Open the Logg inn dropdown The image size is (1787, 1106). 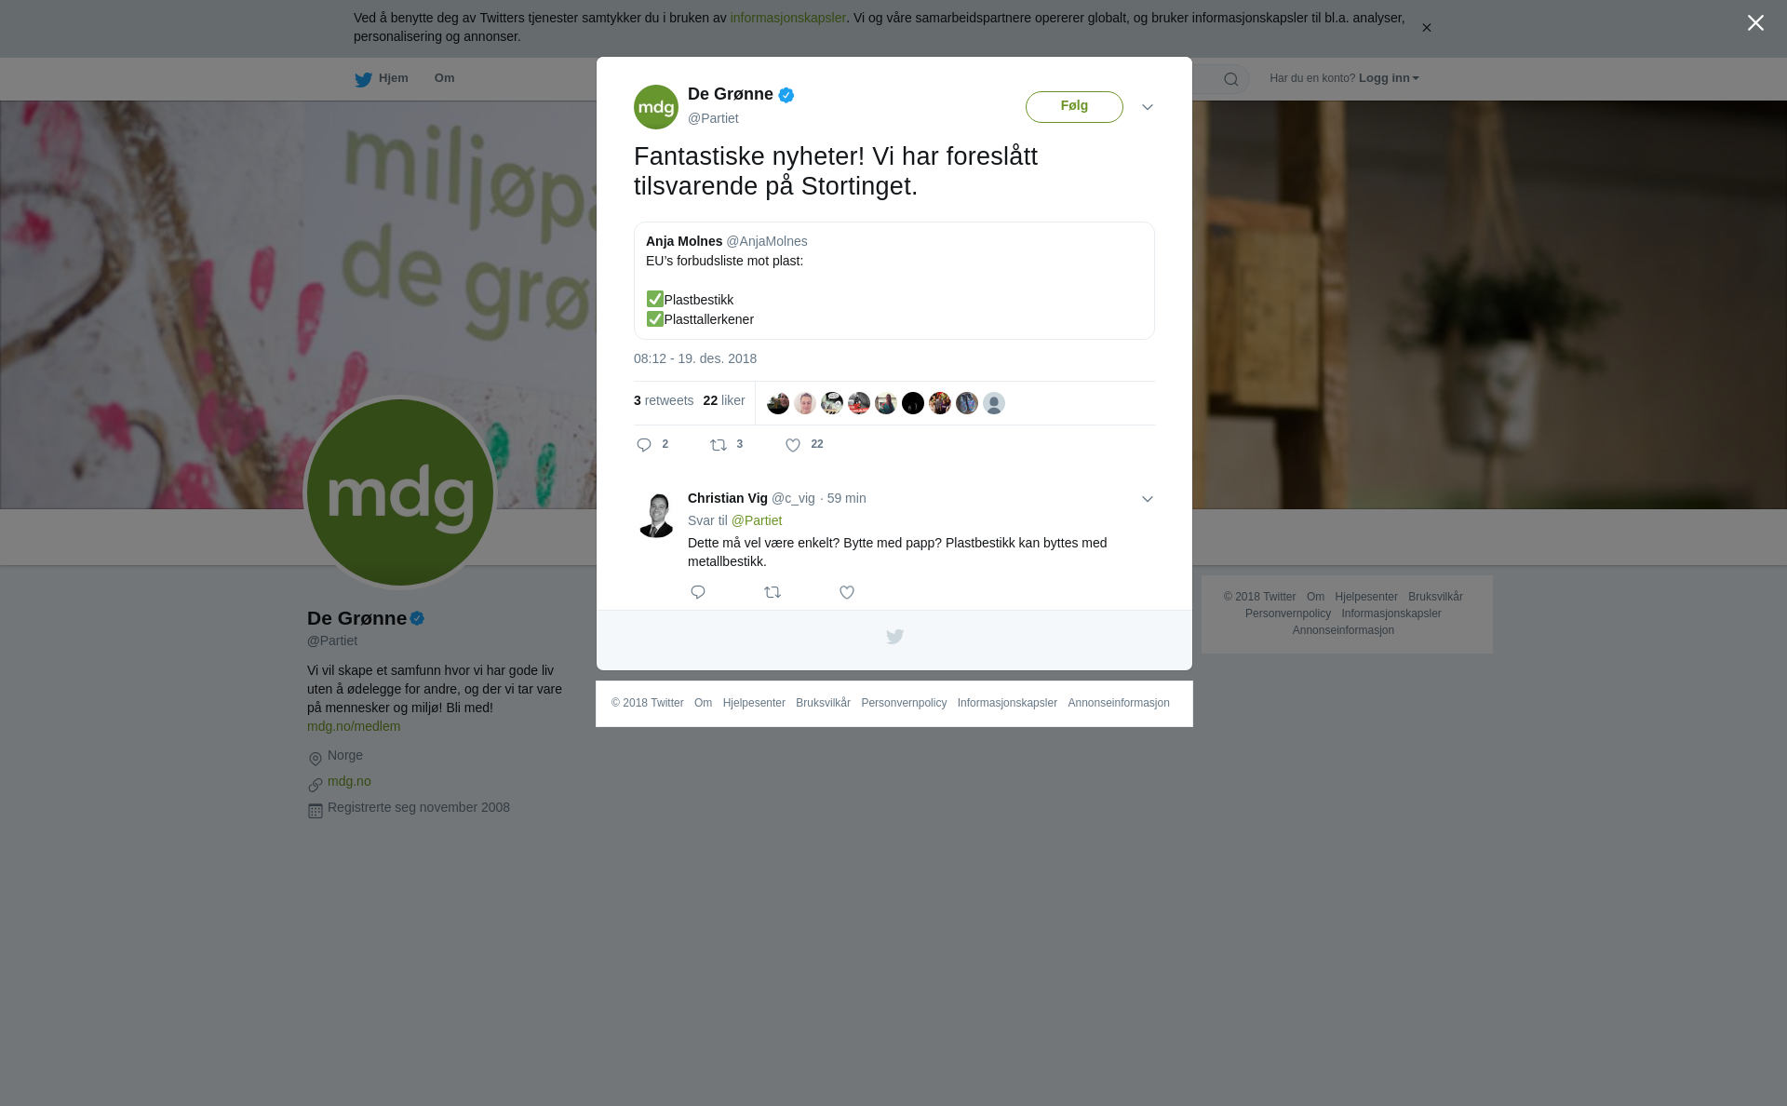click(x=1389, y=78)
